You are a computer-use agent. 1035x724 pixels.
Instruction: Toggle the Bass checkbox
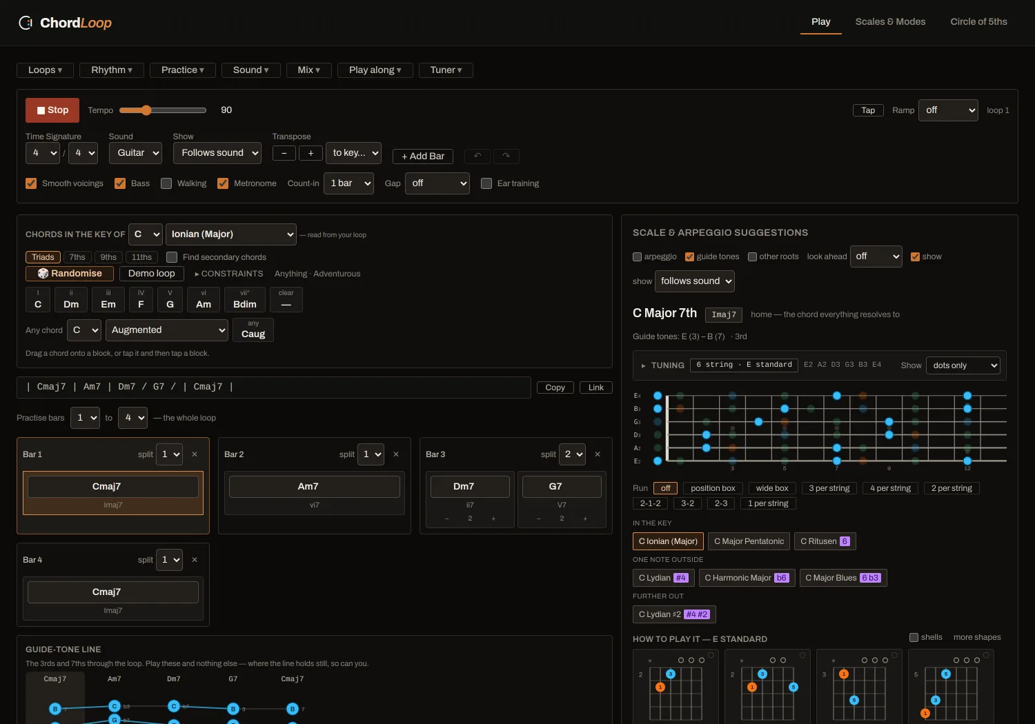[120, 183]
